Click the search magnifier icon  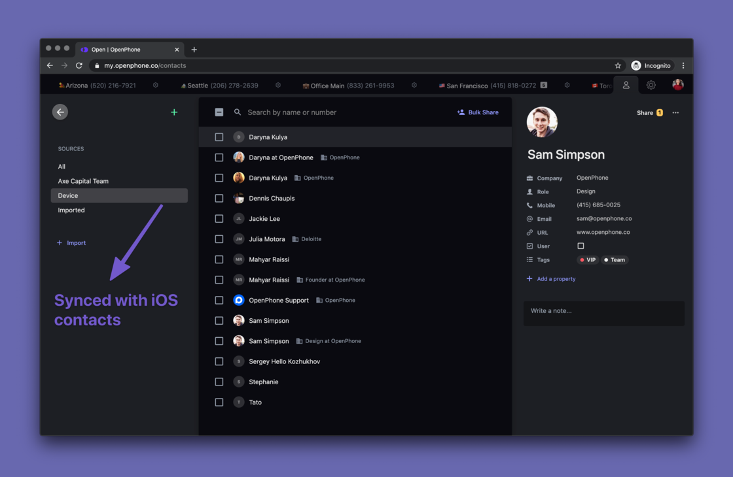[238, 112]
